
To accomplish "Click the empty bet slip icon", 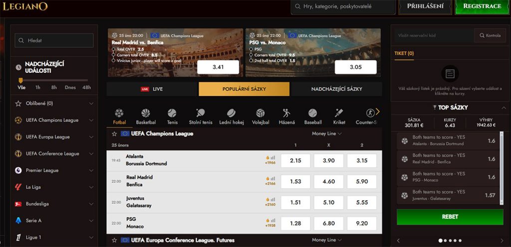I will click(450, 74).
